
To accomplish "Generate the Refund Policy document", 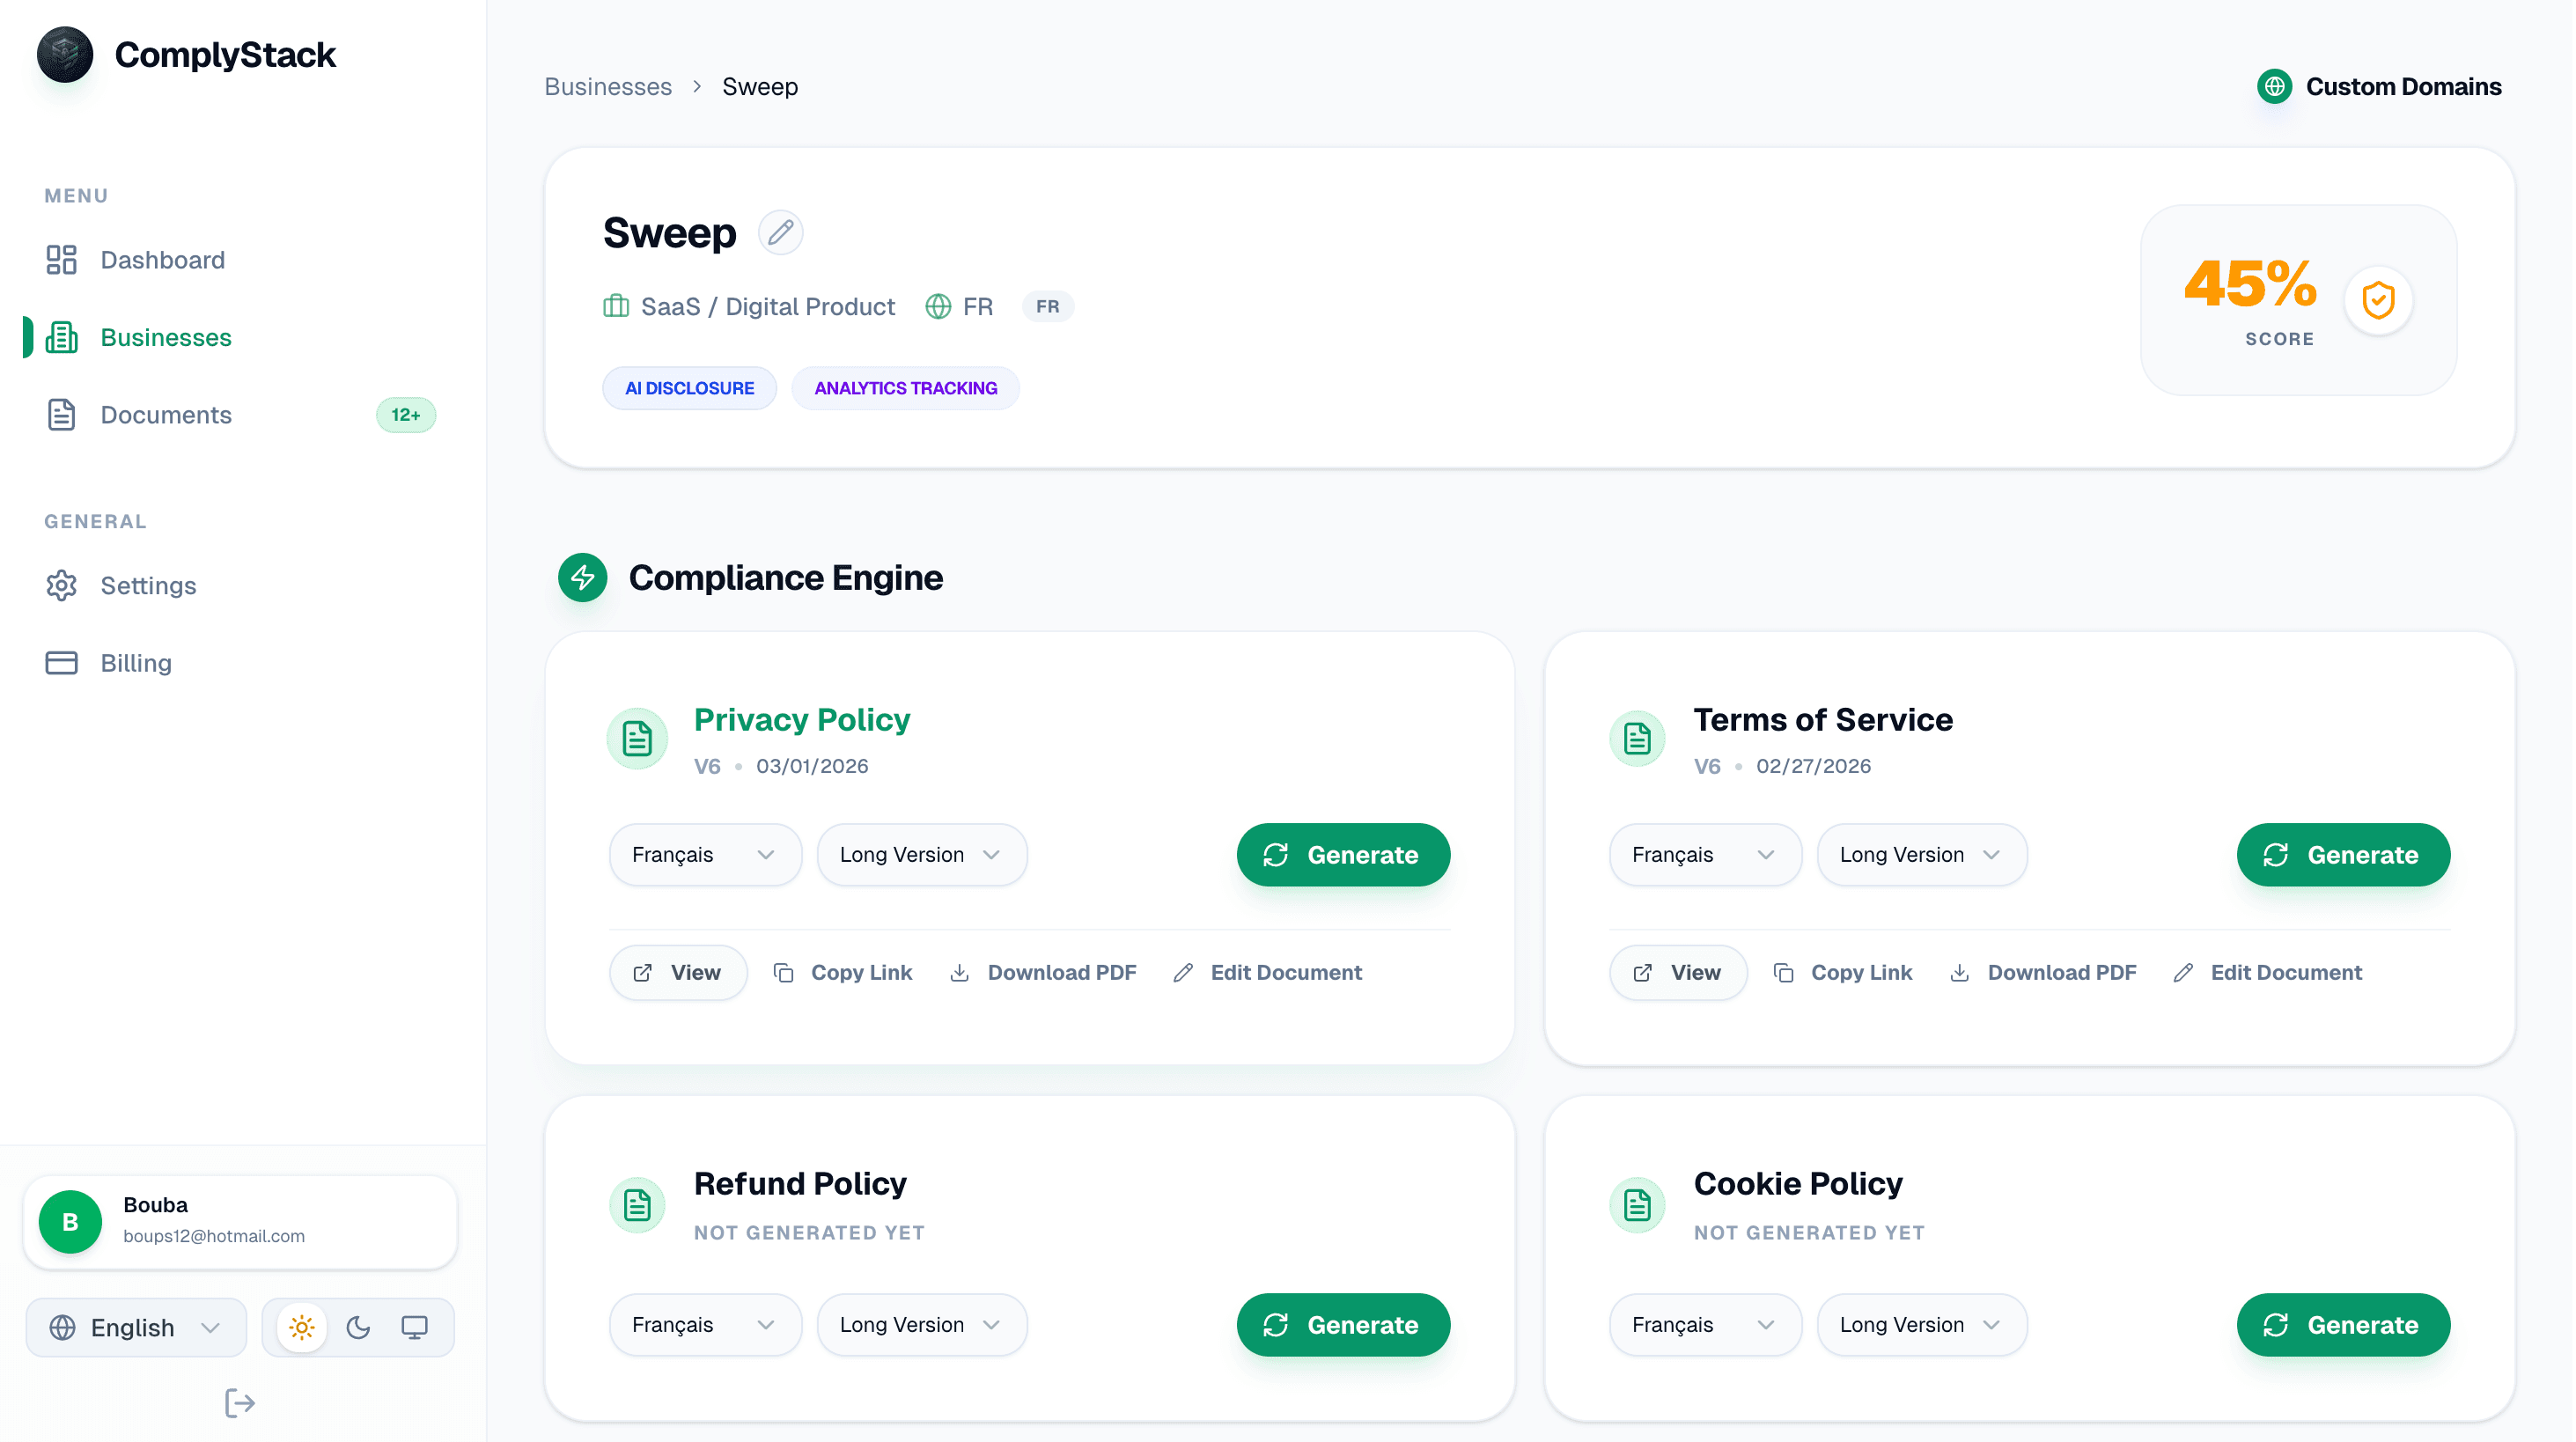I will click(1343, 1324).
